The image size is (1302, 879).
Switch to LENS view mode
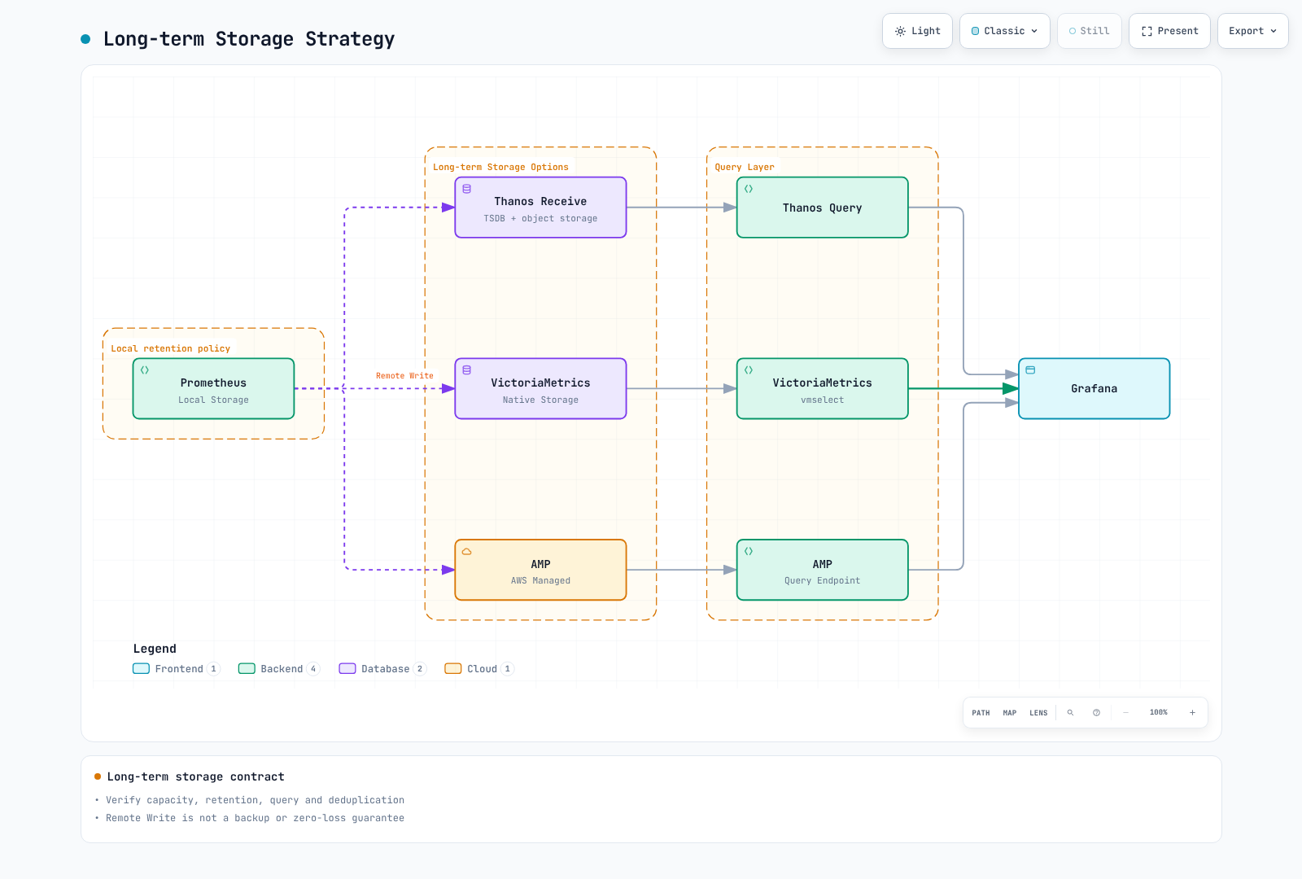tap(1038, 713)
